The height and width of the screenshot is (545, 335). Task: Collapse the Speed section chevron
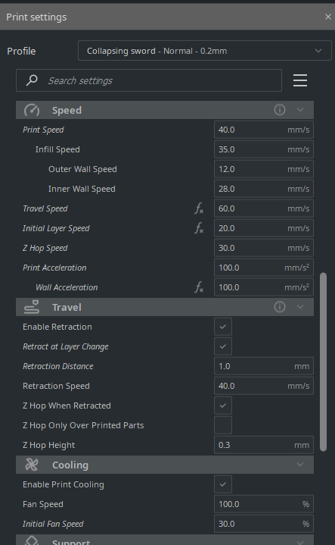click(x=300, y=110)
